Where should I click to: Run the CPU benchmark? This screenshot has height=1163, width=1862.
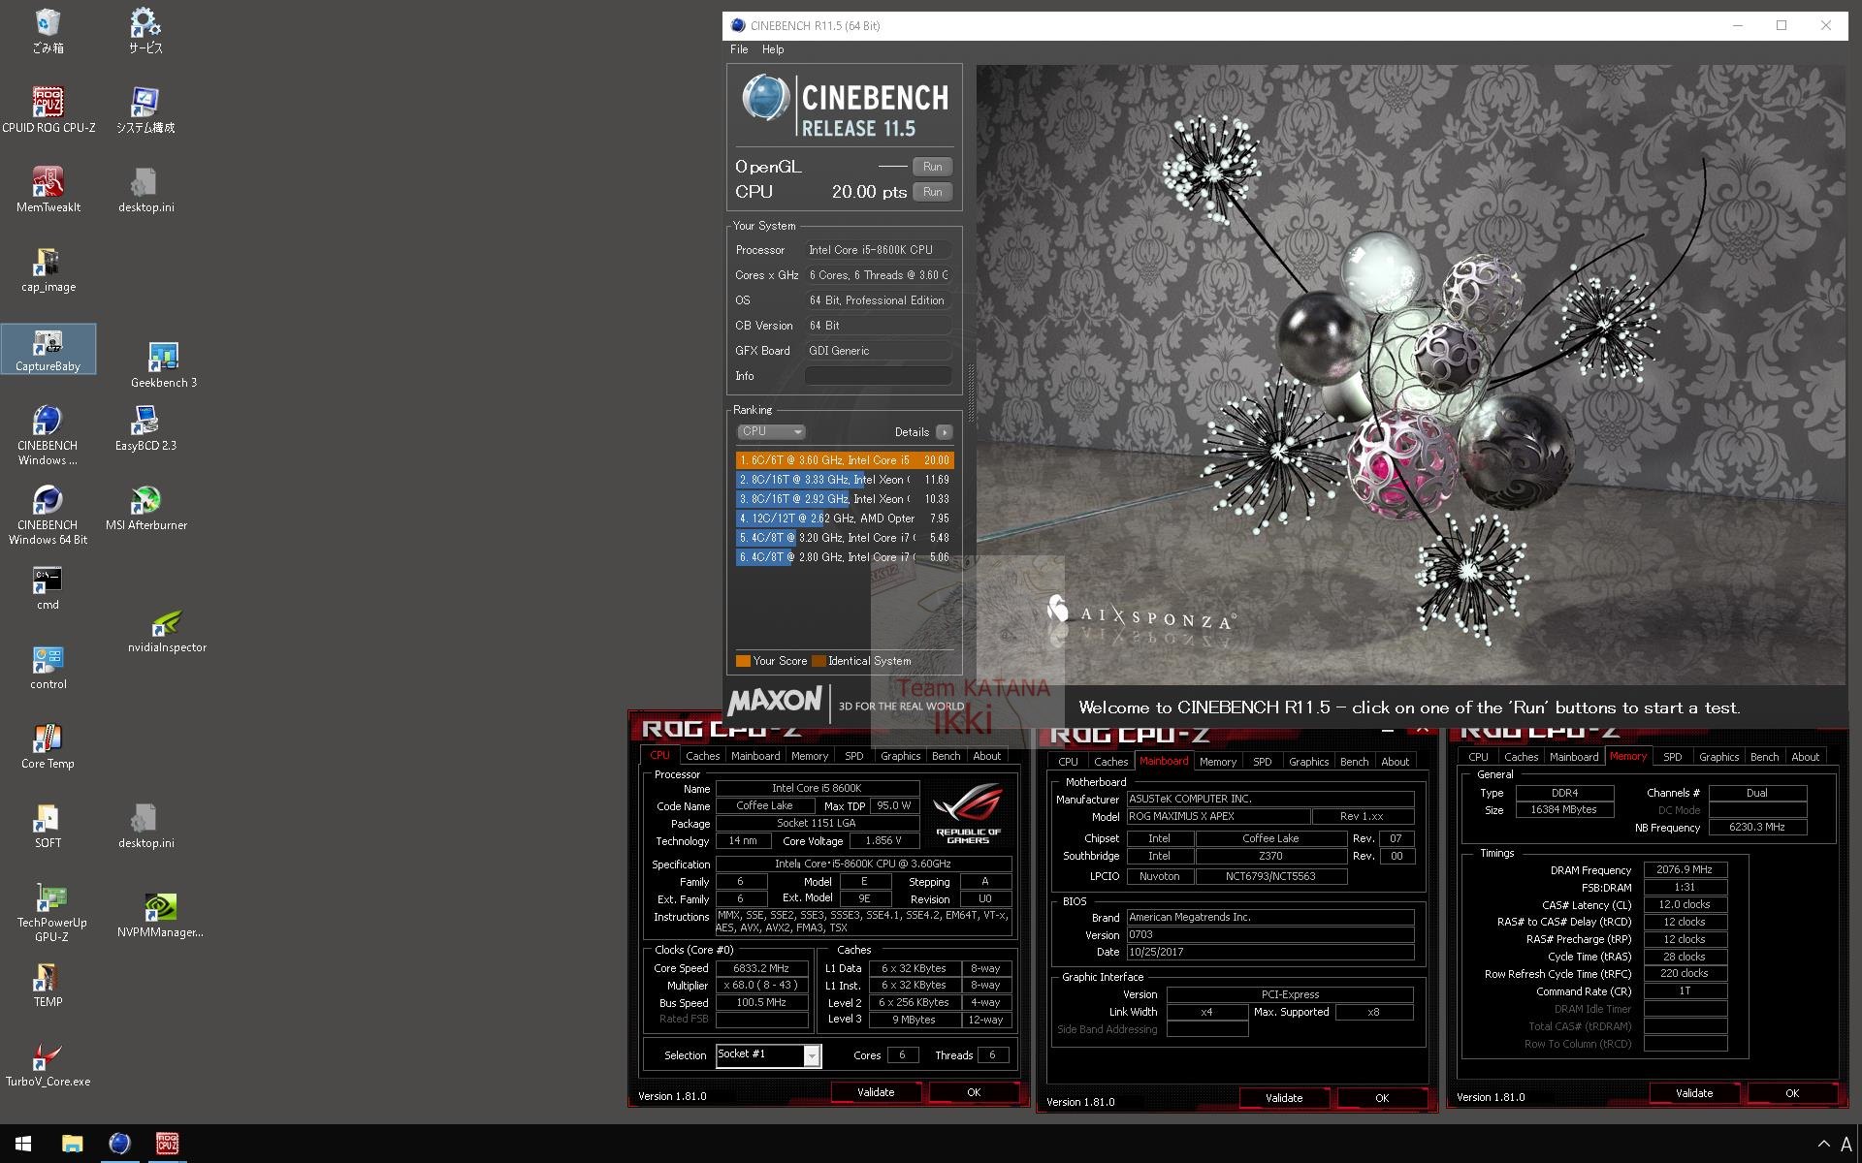[x=932, y=192]
